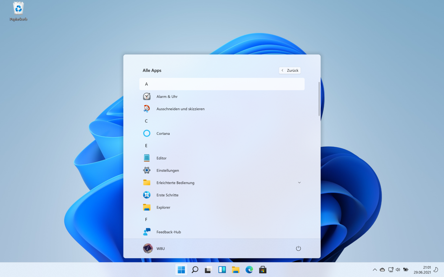The image size is (444, 277).
Task: Launch the Editor app
Action: tap(161, 158)
